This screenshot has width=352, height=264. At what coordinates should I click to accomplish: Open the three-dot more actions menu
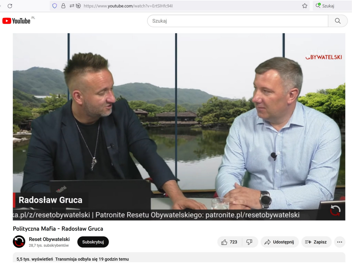click(340, 242)
